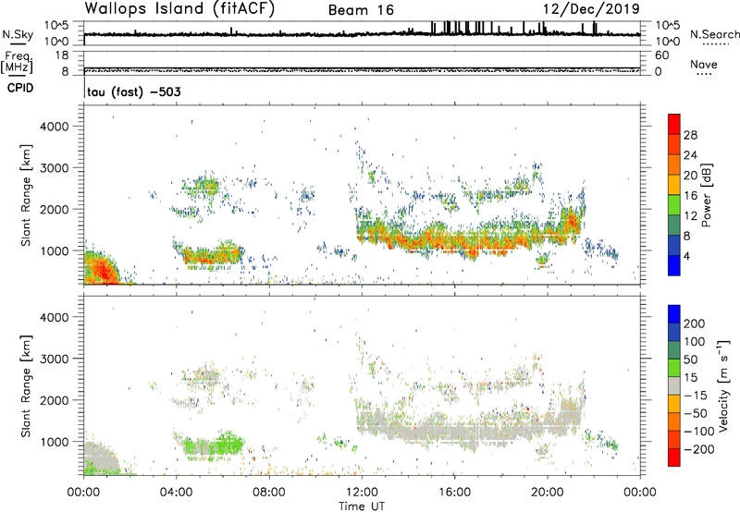Screen dimensions: 740x512
Task: Click the 'Wallops Island (fitACF)' title
Action: point(179,8)
